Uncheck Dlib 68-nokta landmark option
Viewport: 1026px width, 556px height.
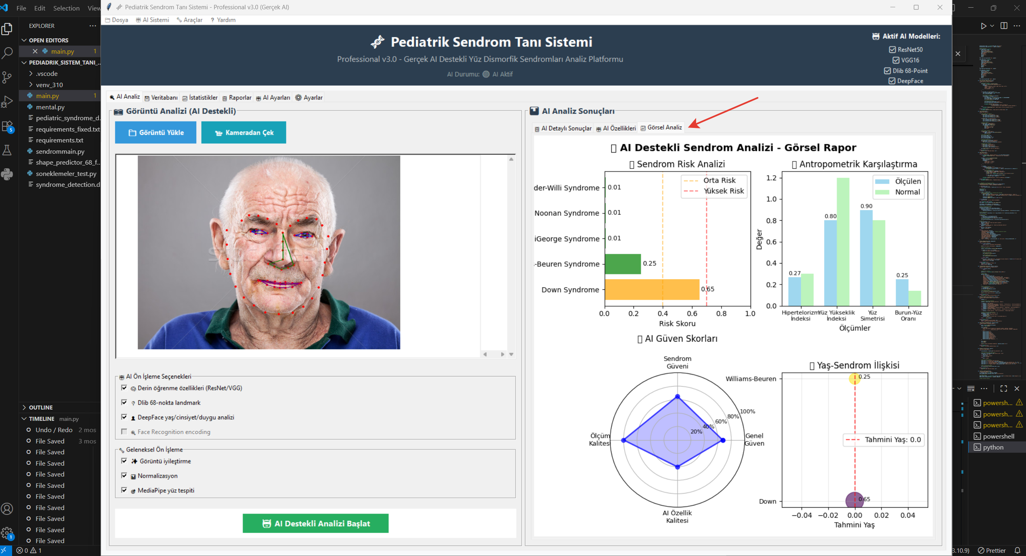[124, 402]
